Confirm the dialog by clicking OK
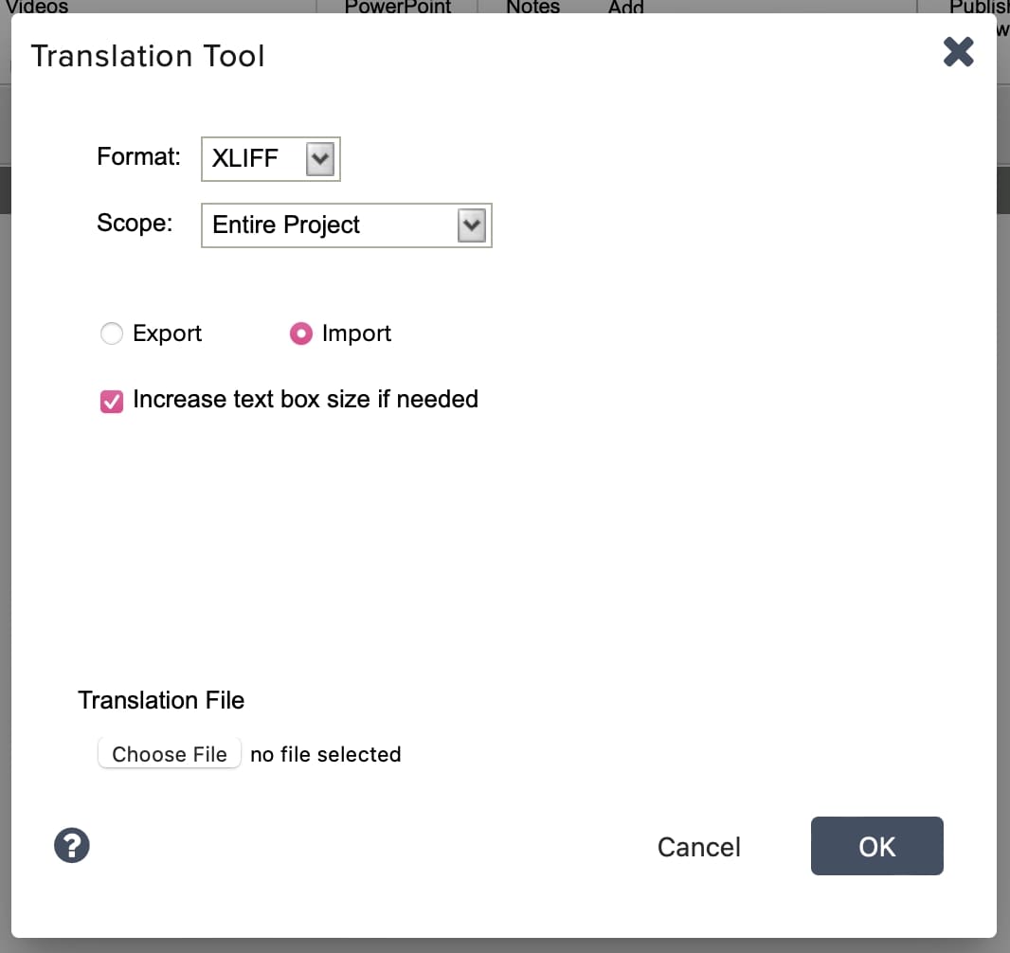This screenshot has width=1010, height=953. (x=875, y=846)
